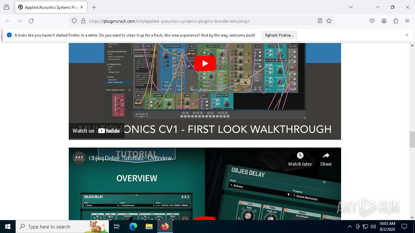List all tabs dropdown arrow
Image resolution: width=415 pixels, height=233 pixels.
click(x=351, y=7)
